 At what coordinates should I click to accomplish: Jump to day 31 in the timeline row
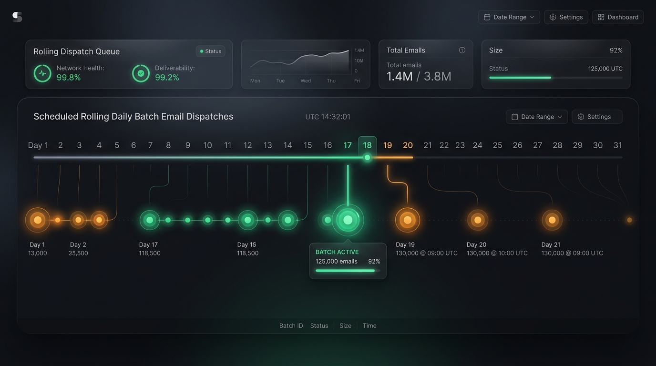[618, 145]
